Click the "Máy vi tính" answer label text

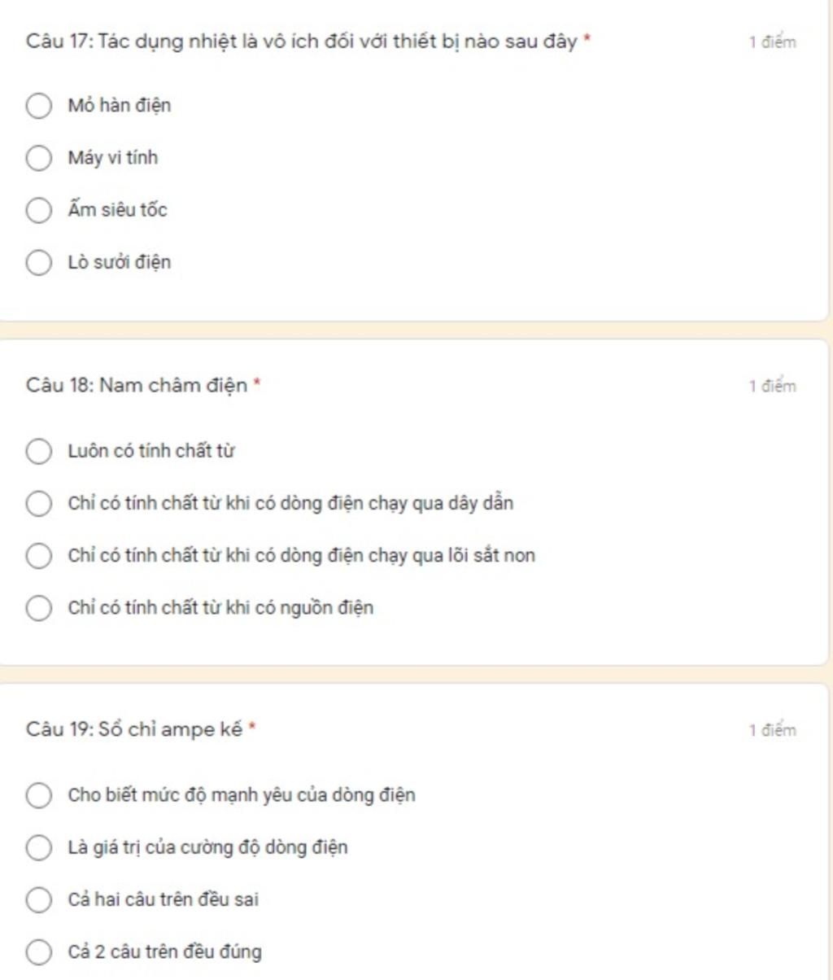pos(113,158)
